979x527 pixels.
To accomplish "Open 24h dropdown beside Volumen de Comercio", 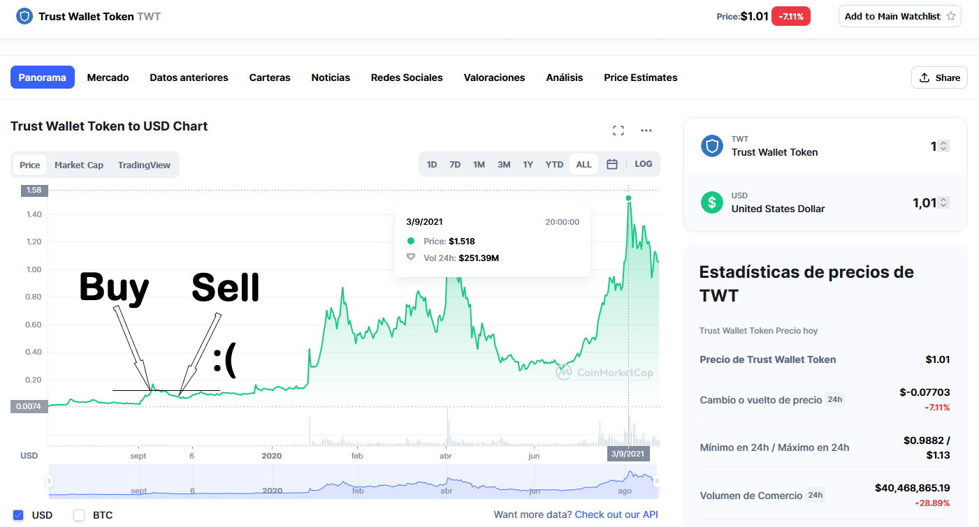I will tap(815, 496).
